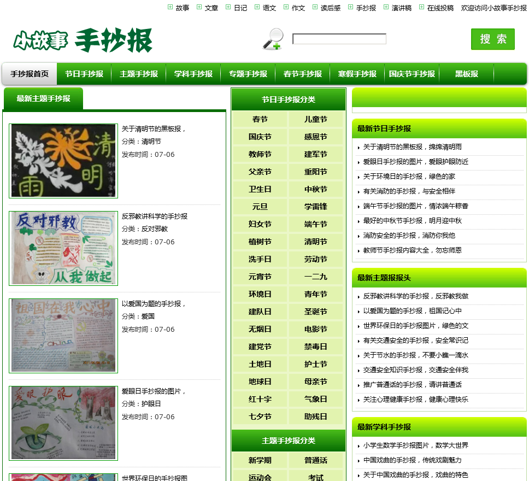Open 教师节手抄报内容大全，勿忘师恩
Image resolution: width=529 pixels, height=481 pixels.
pos(412,250)
